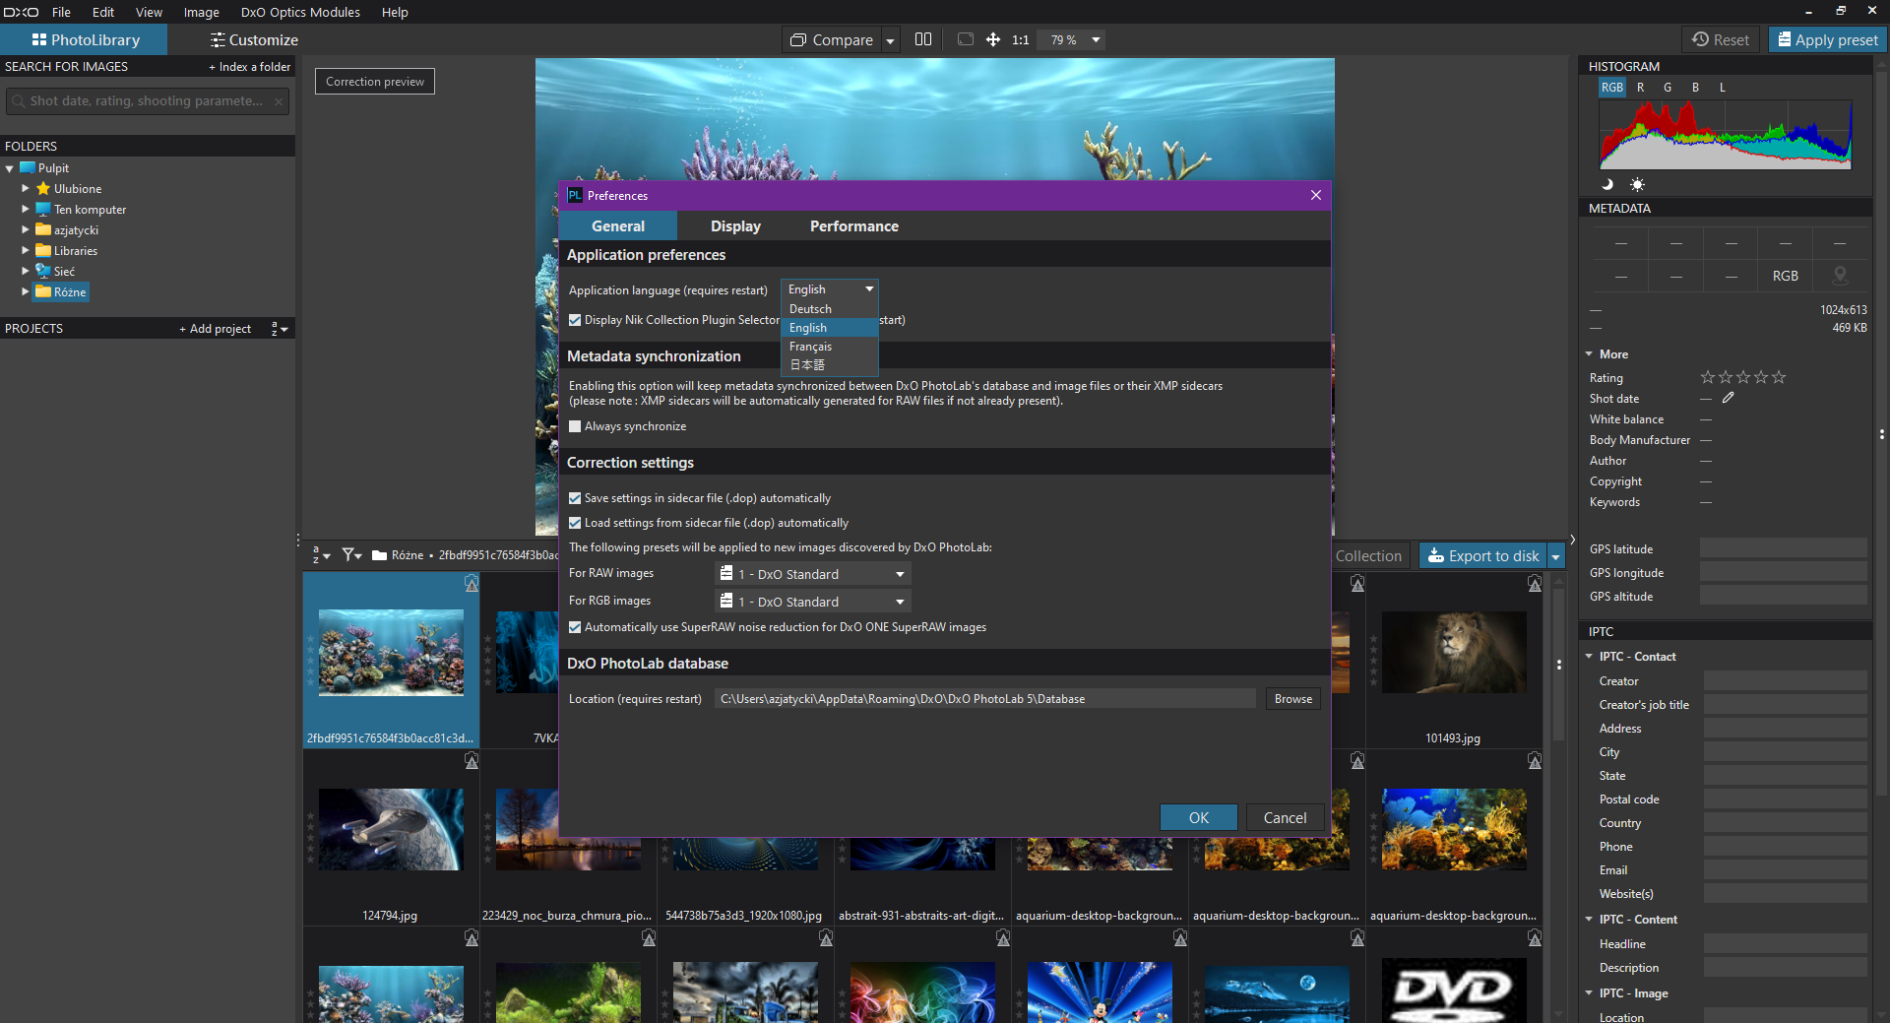The image size is (1890, 1023).
Task: Open projects sort order icon
Action: coord(280,329)
